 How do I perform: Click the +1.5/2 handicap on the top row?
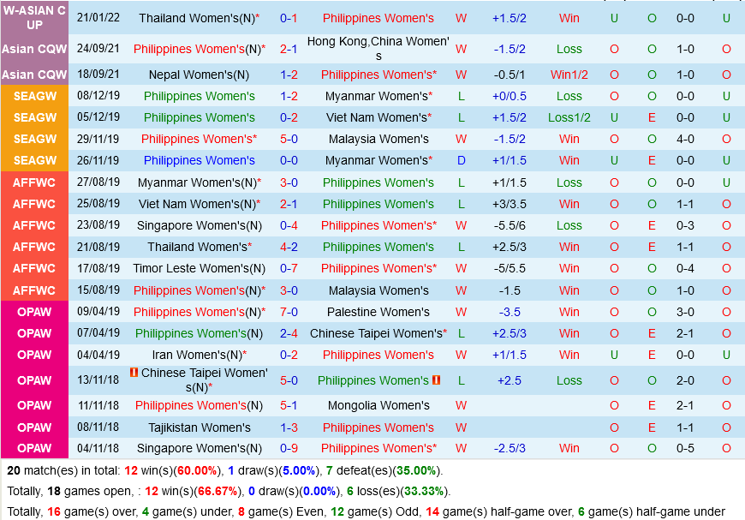509,18
